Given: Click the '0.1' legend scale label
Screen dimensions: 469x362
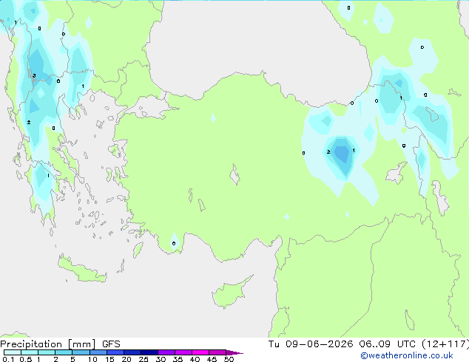Looking at the screenshot, I should [8, 359].
